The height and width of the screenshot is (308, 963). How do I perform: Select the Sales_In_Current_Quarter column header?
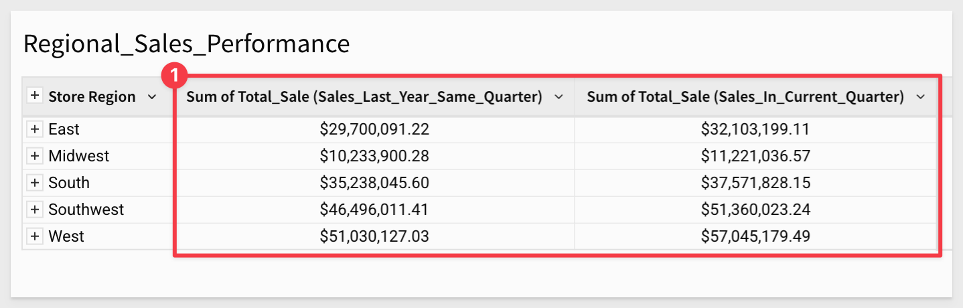(746, 97)
